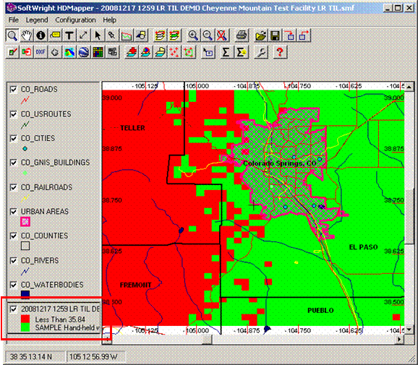Click the magnifier crossed with red X
418x365 pixels.
(x=222, y=35)
